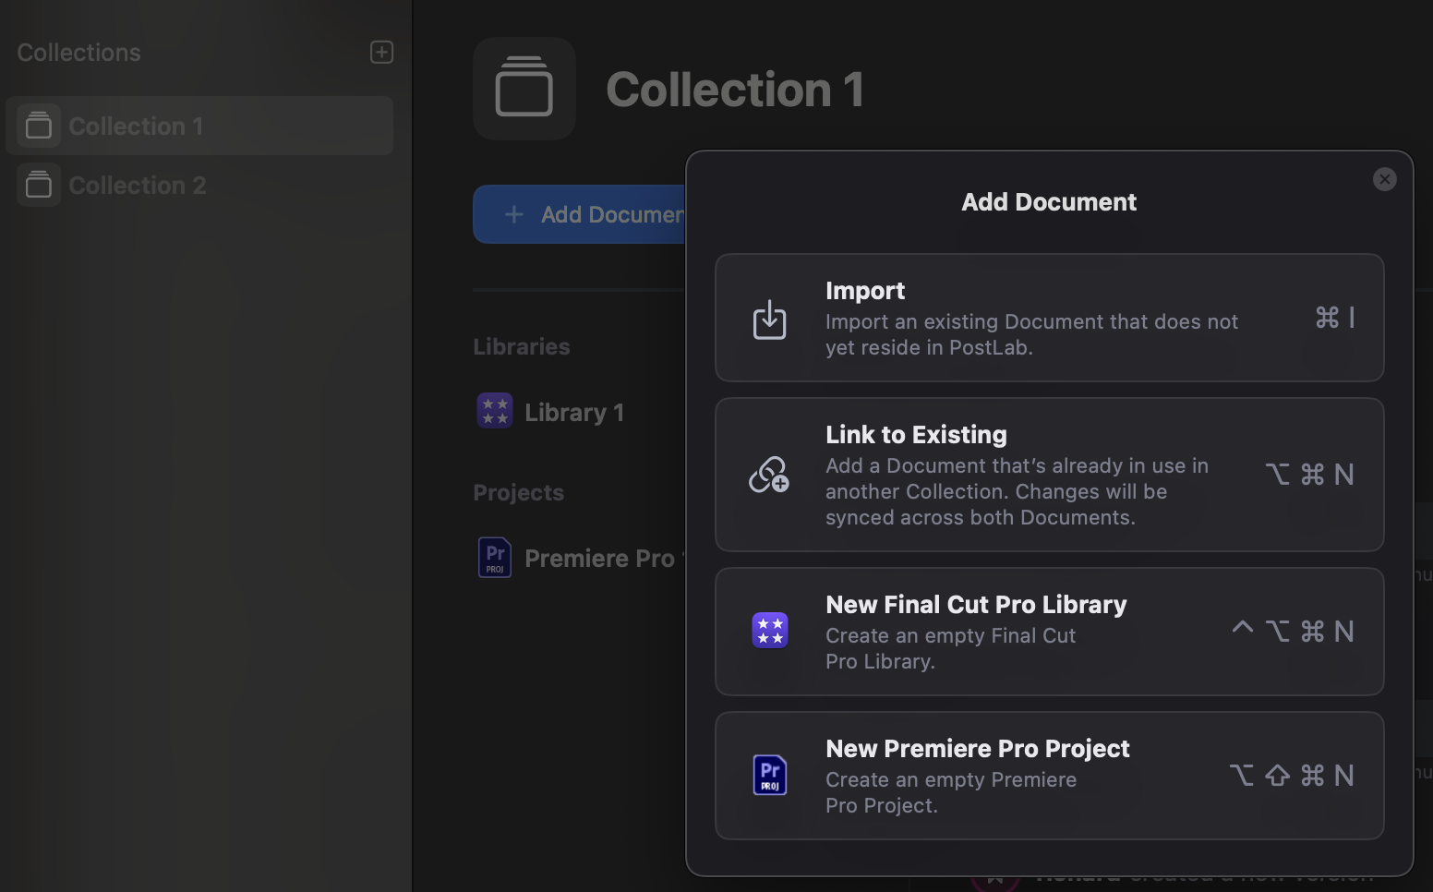Image resolution: width=1433 pixels, height=892 pixels.
Task: Click the Libraries section heading
Action: (522, 346)
